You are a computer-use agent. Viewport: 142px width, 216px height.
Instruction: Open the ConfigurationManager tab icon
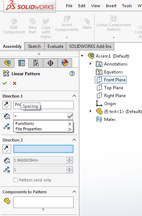click(36, 63)
